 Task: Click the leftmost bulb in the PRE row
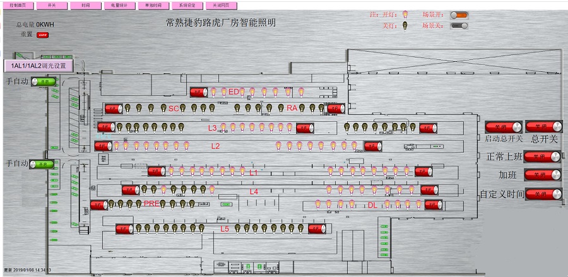pos(112,204)
